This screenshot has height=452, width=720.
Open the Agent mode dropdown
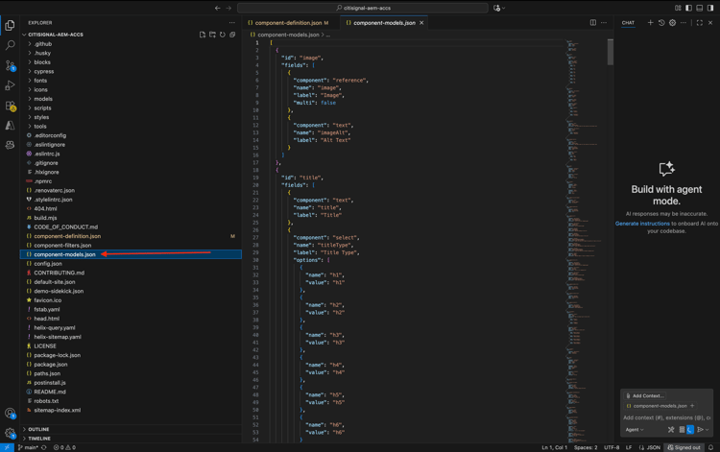point(635,430)
